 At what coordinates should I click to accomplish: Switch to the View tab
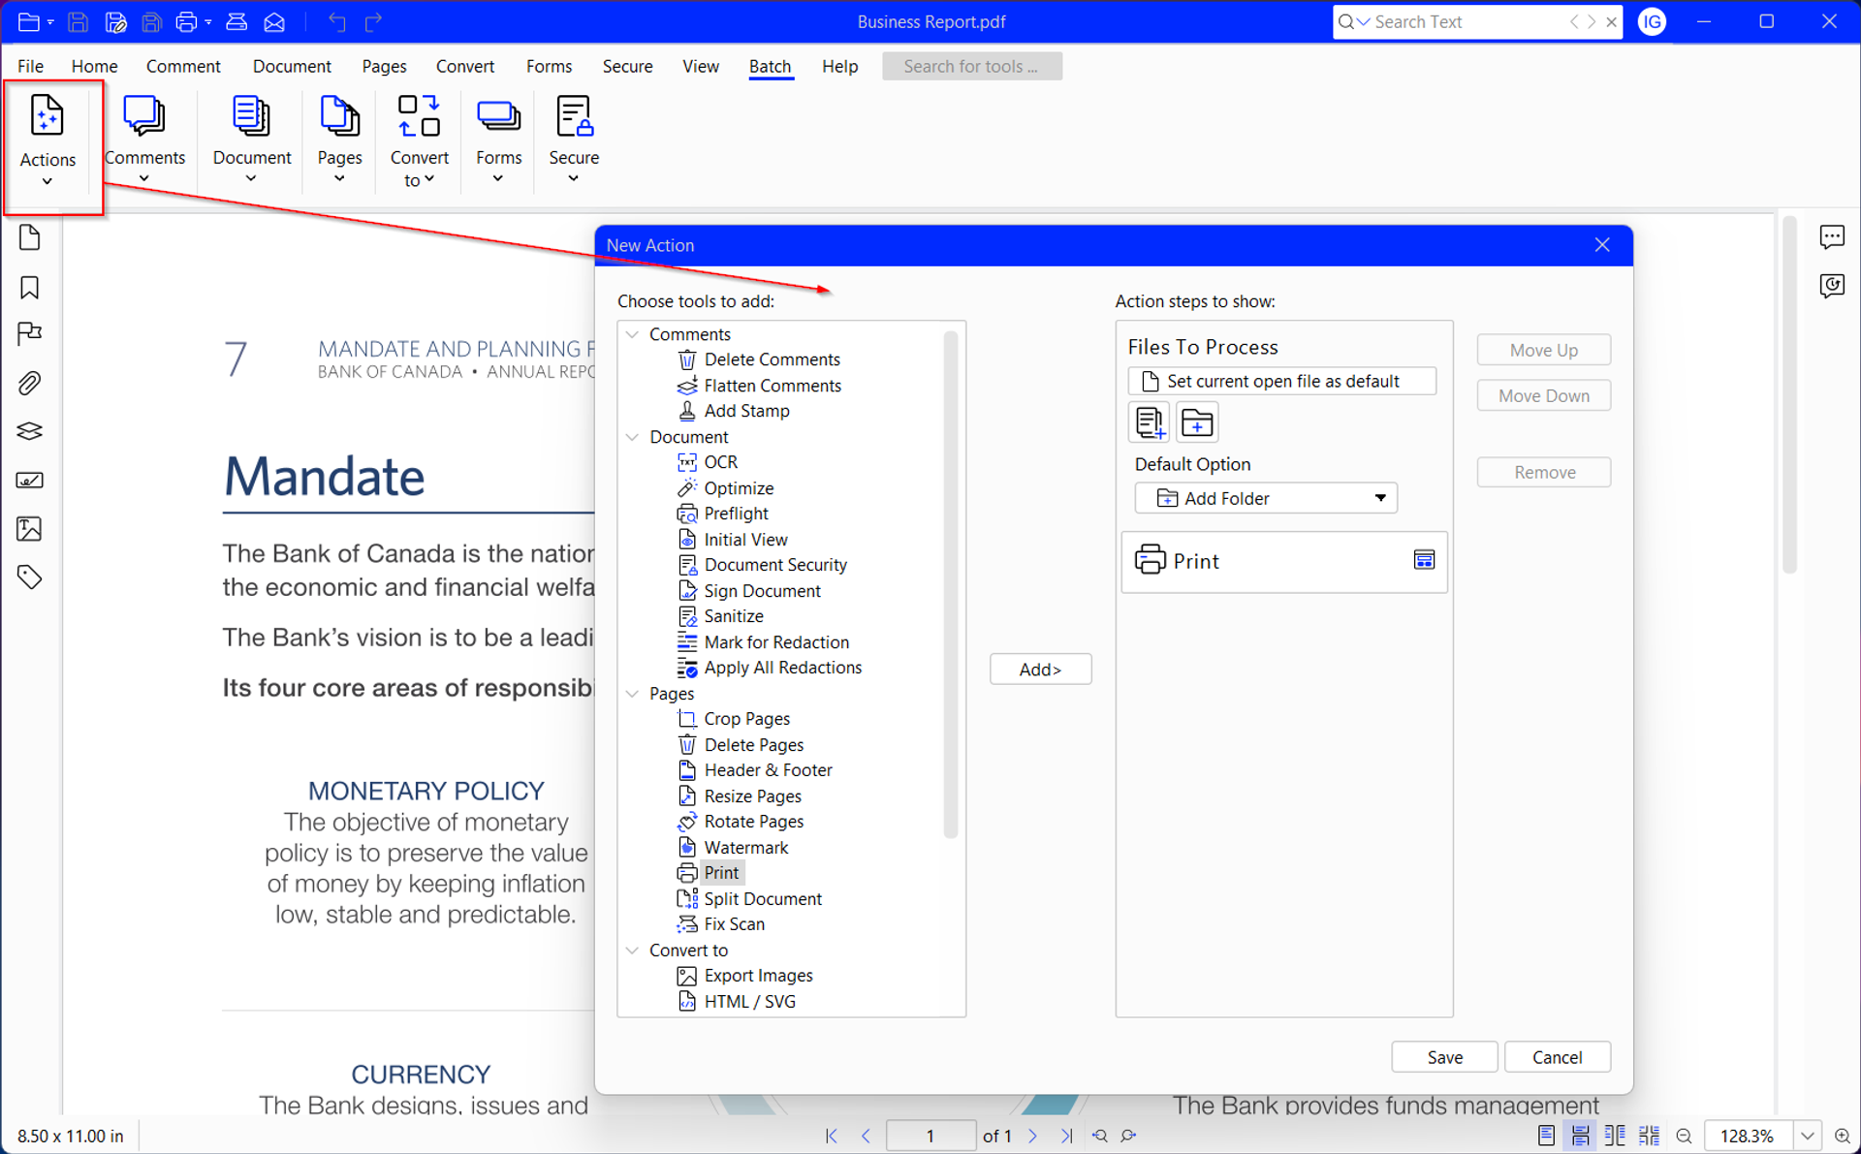point(700,66)
